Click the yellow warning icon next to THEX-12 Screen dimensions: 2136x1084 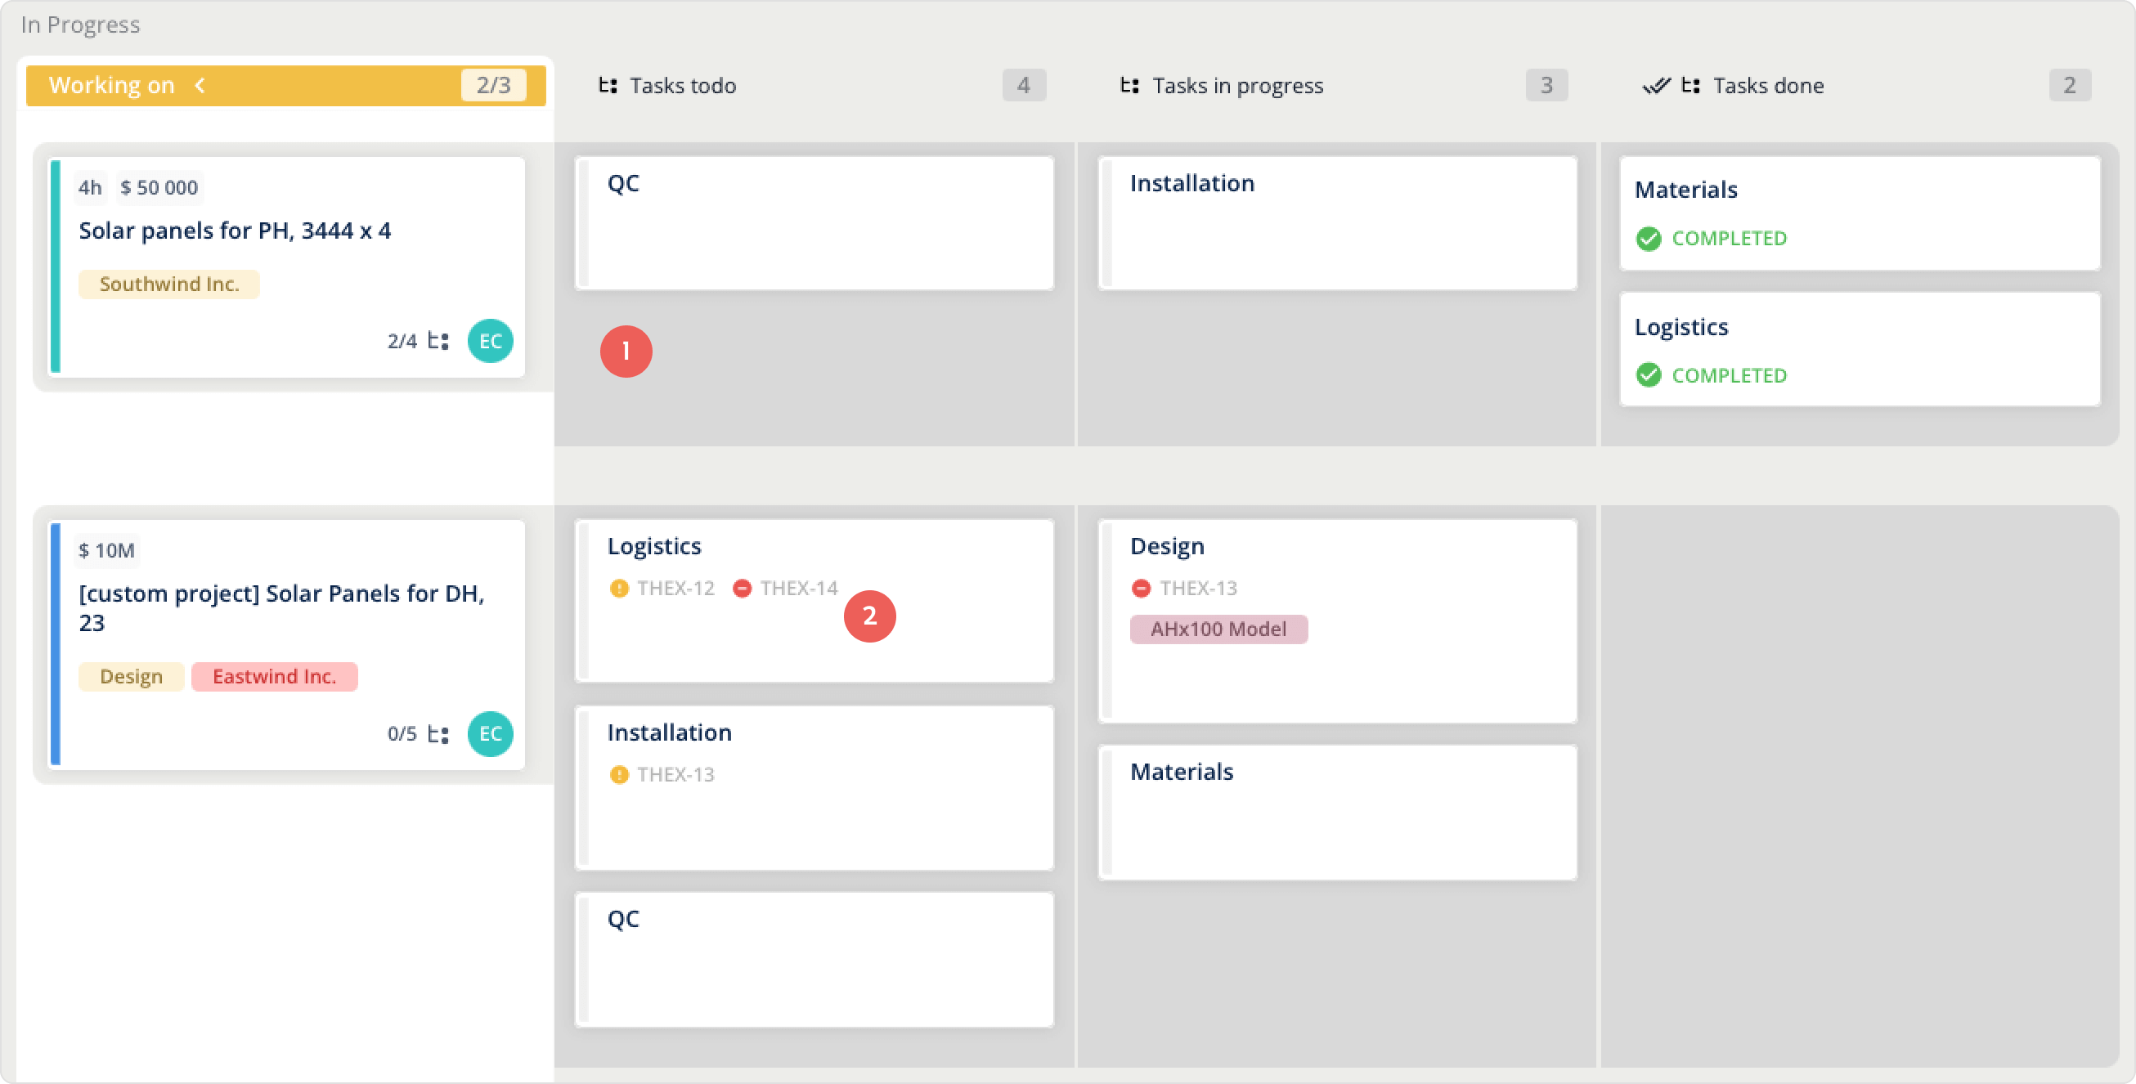[x=618, y=589]
